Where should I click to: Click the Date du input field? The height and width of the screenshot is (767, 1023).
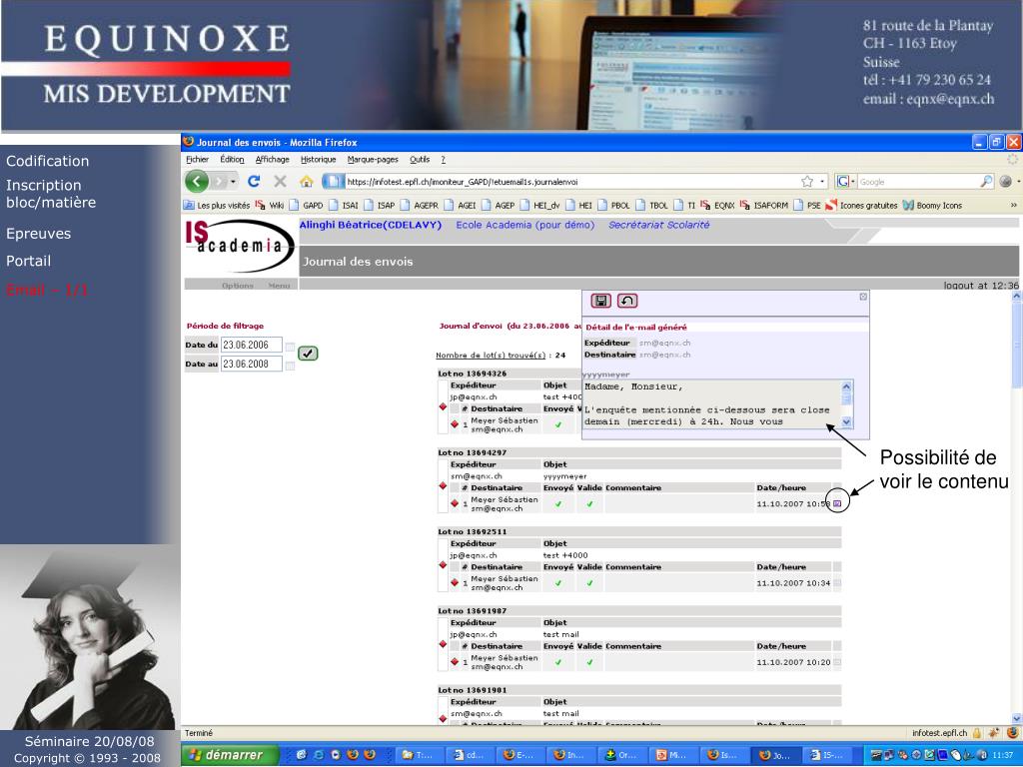pyautogui.click(x=251, y=345)
